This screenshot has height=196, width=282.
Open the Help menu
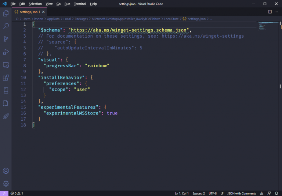93,4
